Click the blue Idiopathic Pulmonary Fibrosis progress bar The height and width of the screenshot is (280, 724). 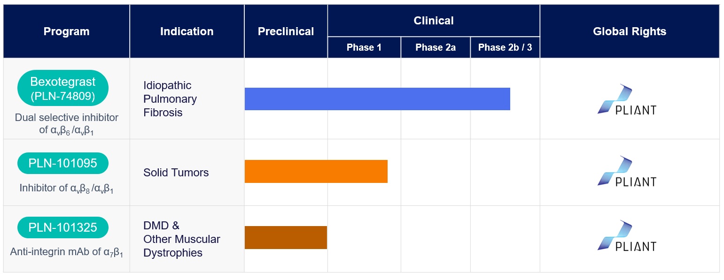(x=377, y=99)
